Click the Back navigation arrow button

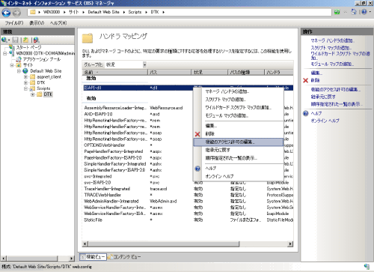coord(6,13)
